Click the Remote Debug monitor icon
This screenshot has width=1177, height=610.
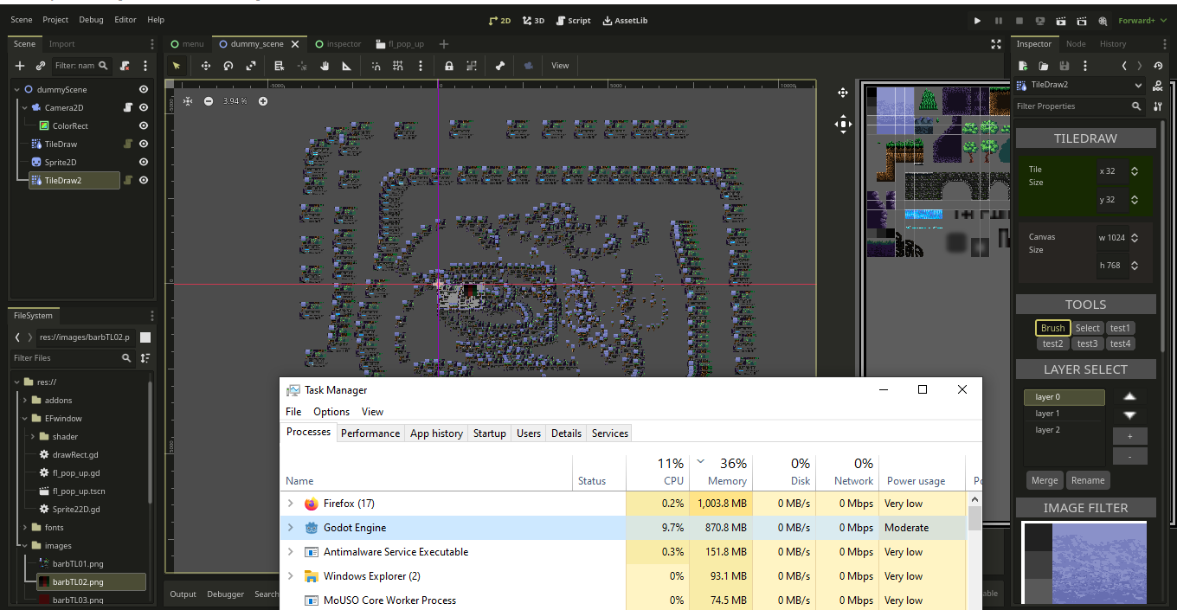[x=1040, y=20]
